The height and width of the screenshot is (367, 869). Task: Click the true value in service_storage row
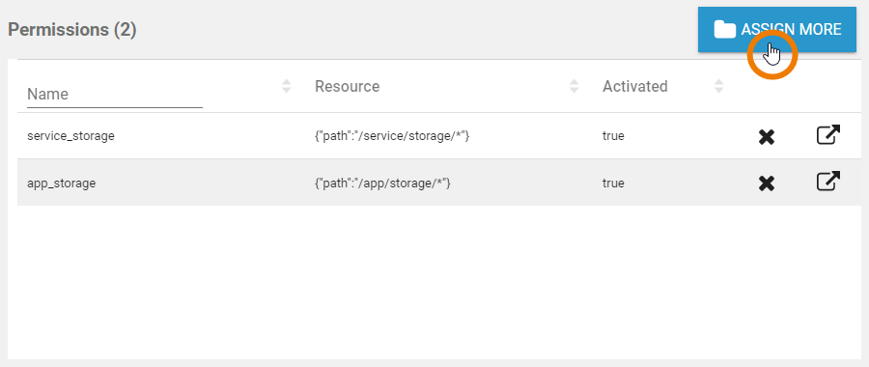(613, 136)
